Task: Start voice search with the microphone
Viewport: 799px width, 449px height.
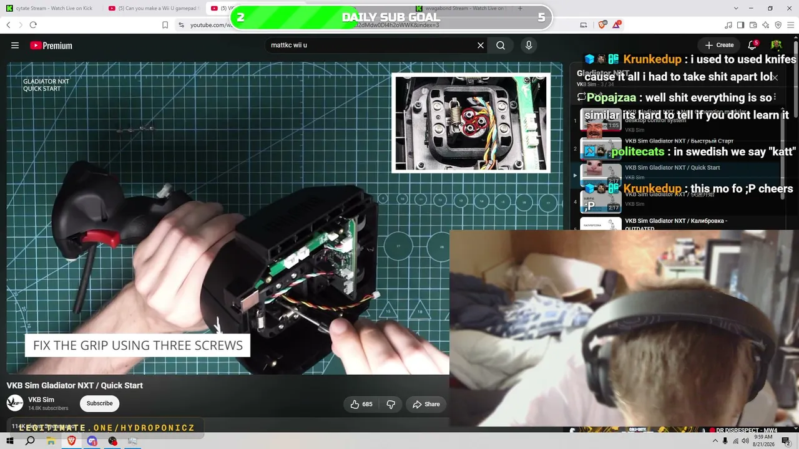Action: tap(529, 46)
